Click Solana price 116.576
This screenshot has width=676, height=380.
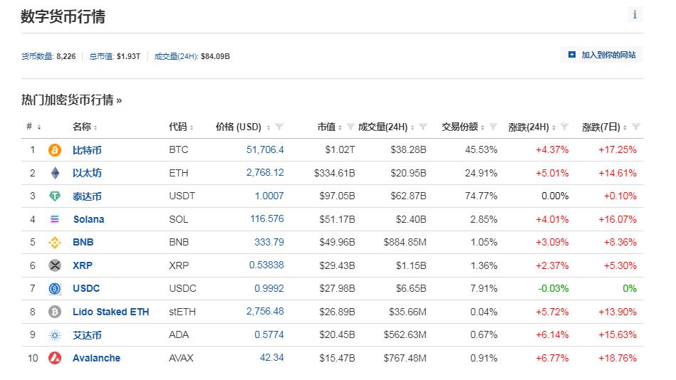pyautogui.click(x=267, y=218)
